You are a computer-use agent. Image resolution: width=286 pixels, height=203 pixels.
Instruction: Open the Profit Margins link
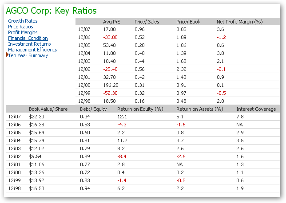pyautogui.click(x=23, y=32)
